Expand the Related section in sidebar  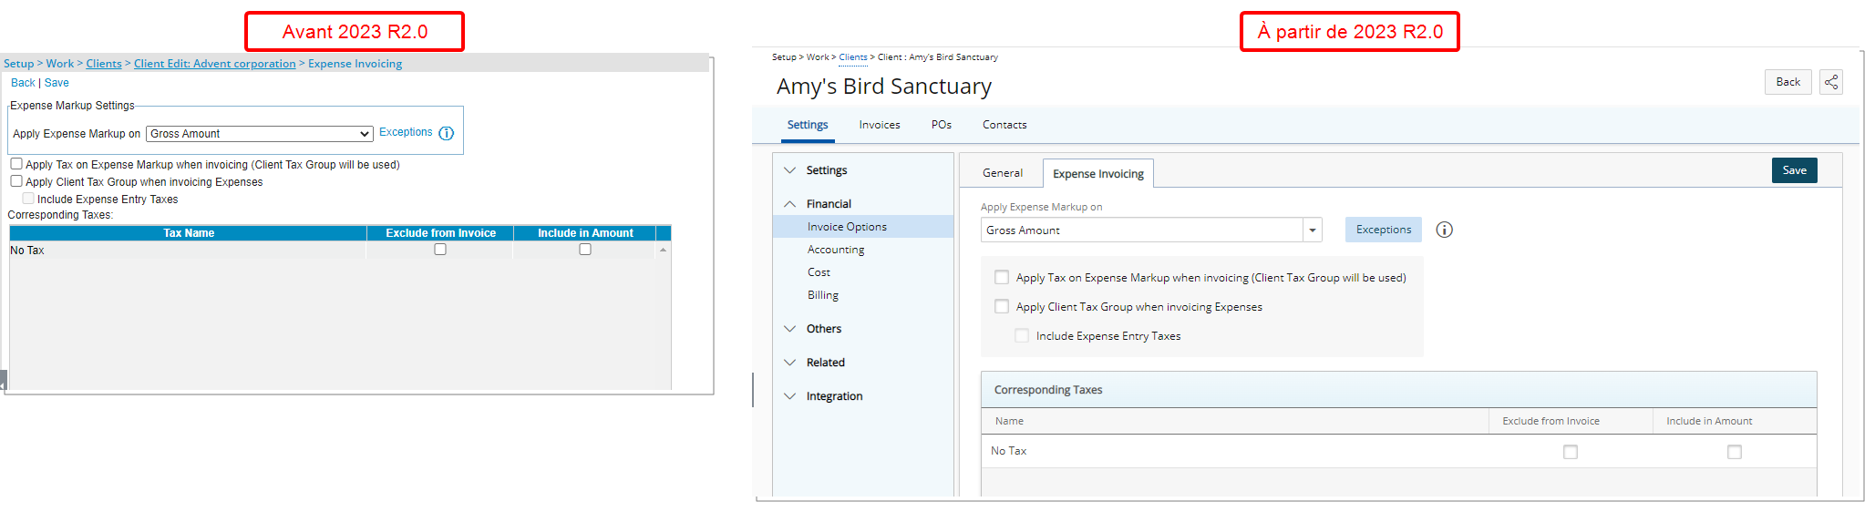pos(789,363)
